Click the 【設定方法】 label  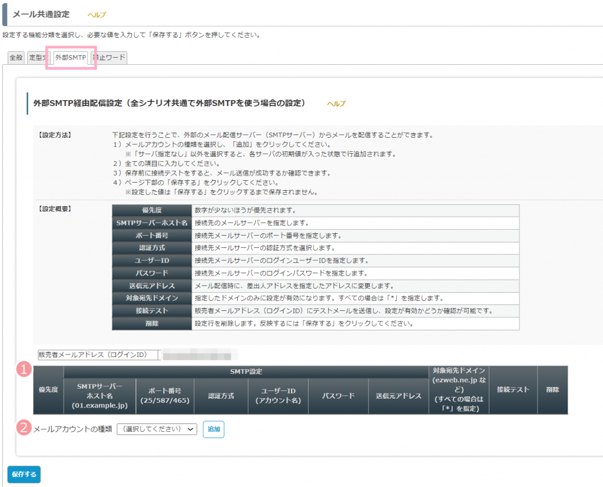click(54, 135)
